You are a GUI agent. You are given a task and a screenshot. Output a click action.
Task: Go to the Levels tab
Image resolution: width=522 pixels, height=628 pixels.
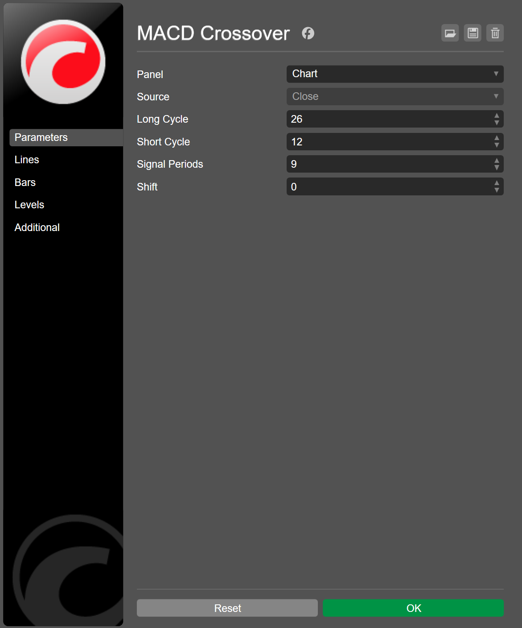click(x=29, y=205)
